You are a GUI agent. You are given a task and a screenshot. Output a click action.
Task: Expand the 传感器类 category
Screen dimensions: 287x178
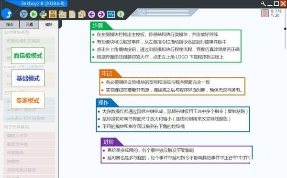29,153
